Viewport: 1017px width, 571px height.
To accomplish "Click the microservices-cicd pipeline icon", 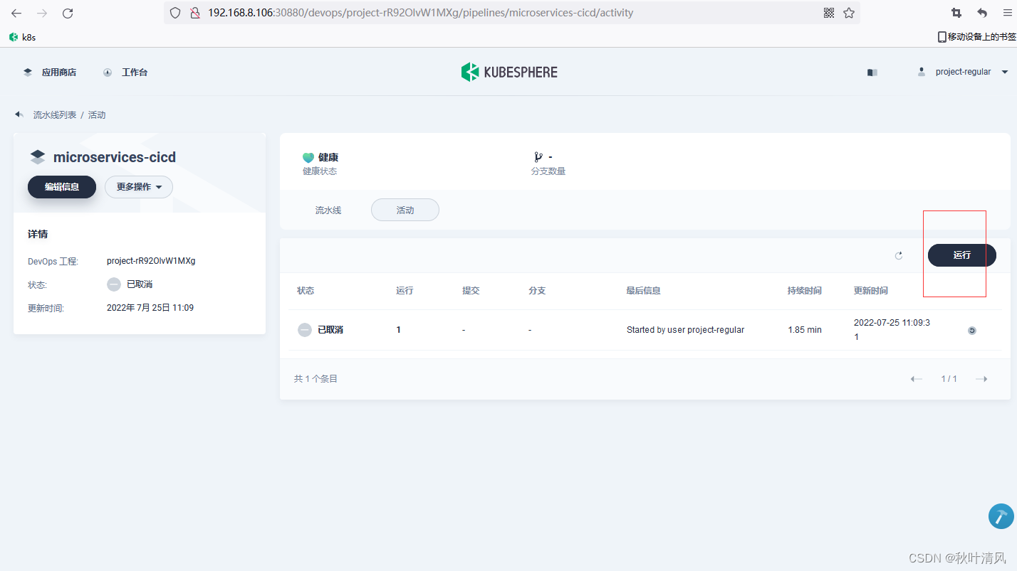I will tap(38, 157).
